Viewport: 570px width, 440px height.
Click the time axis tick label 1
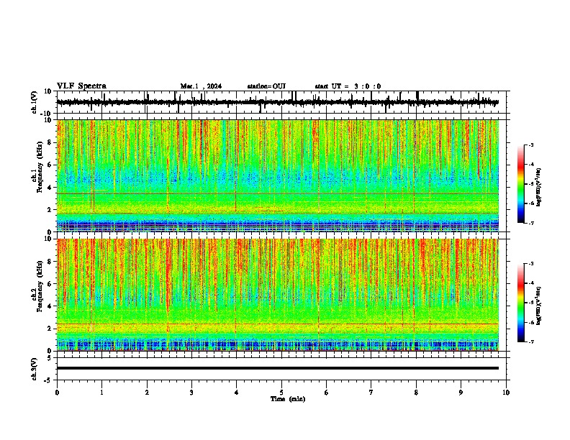(101, 393)
